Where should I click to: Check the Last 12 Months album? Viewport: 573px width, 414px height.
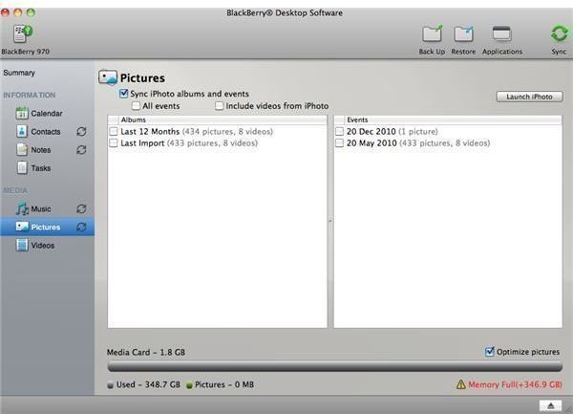pyautogui.click(x=114, y=131)
